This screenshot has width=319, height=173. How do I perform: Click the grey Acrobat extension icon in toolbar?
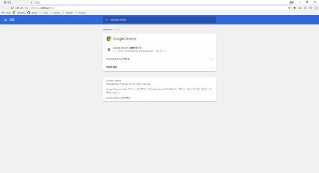point(311,8)
